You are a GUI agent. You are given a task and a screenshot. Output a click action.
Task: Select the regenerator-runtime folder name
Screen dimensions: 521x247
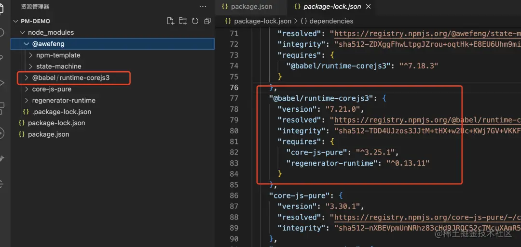tap(64, 100)
